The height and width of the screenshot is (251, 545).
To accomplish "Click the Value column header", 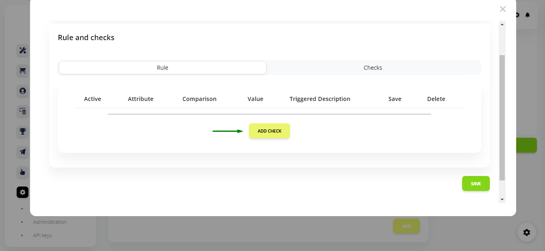I will (x=255, y=99).
